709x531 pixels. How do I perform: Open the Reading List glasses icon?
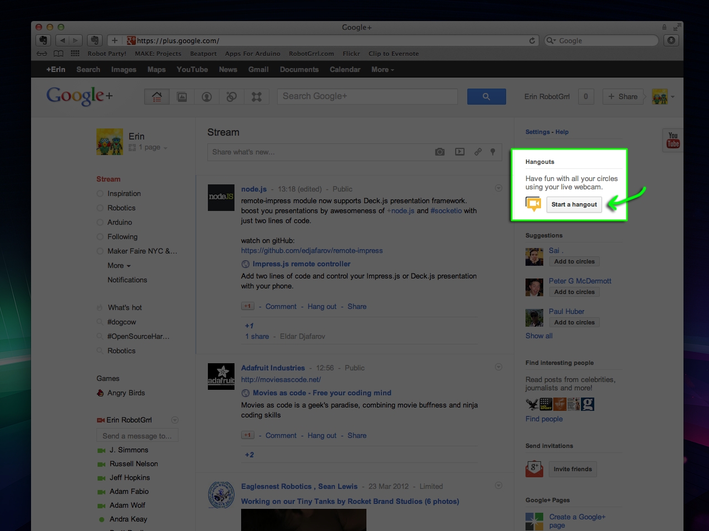pos(42,54)
